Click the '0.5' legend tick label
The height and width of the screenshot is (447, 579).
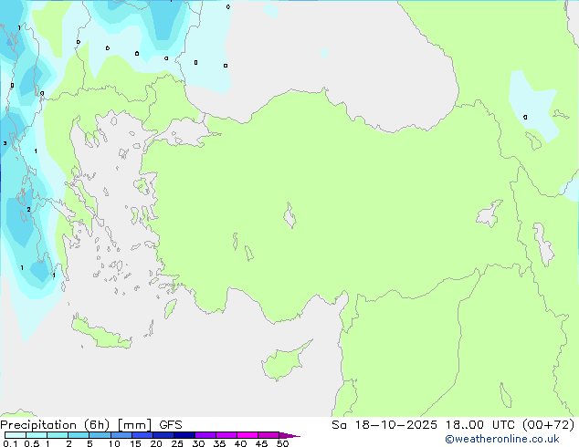pyautogui.click(x=32, y=443)
